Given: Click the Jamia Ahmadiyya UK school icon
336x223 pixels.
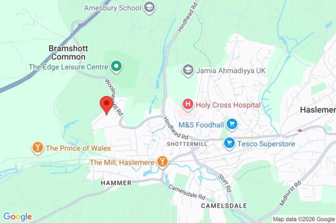Looking at the screenshot, I should pyautogui.click(x=188, y=70).
